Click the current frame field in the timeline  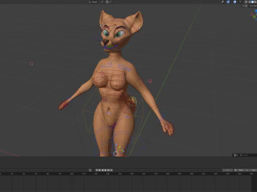tap(228, 170)
